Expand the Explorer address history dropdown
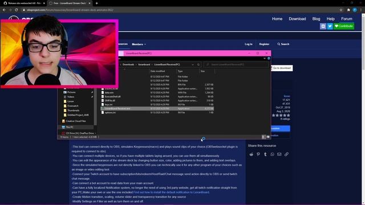Viewport: 365px width, 205px height. click(x=193, y=64)
